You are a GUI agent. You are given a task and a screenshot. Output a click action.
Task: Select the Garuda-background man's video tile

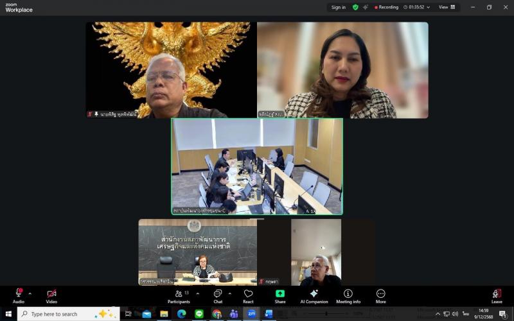click(x=172, y=70)
